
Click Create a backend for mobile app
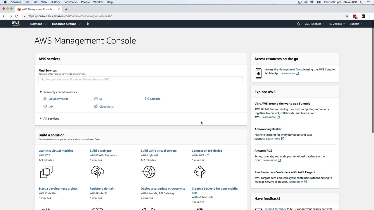pos(214,190)
